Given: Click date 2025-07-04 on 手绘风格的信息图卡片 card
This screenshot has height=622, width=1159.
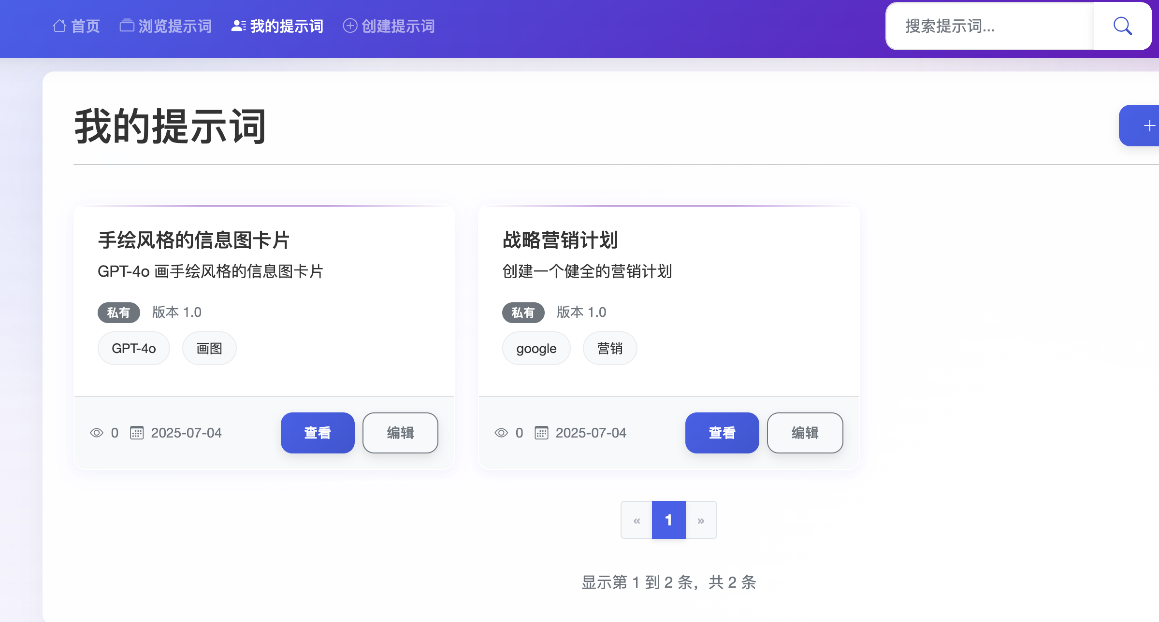Looking at the screenshot, I should (186, 433).
